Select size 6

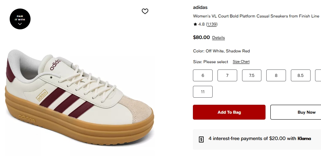(x=203, y=75)
